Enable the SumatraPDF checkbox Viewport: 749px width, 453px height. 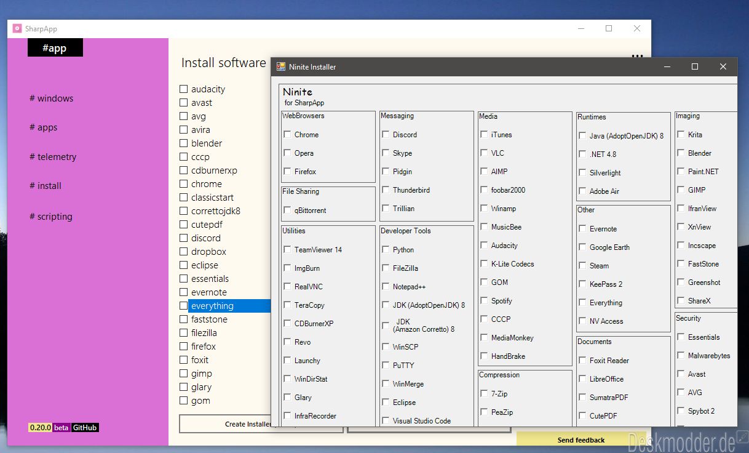pyautogui.click(x=582, y=398)
